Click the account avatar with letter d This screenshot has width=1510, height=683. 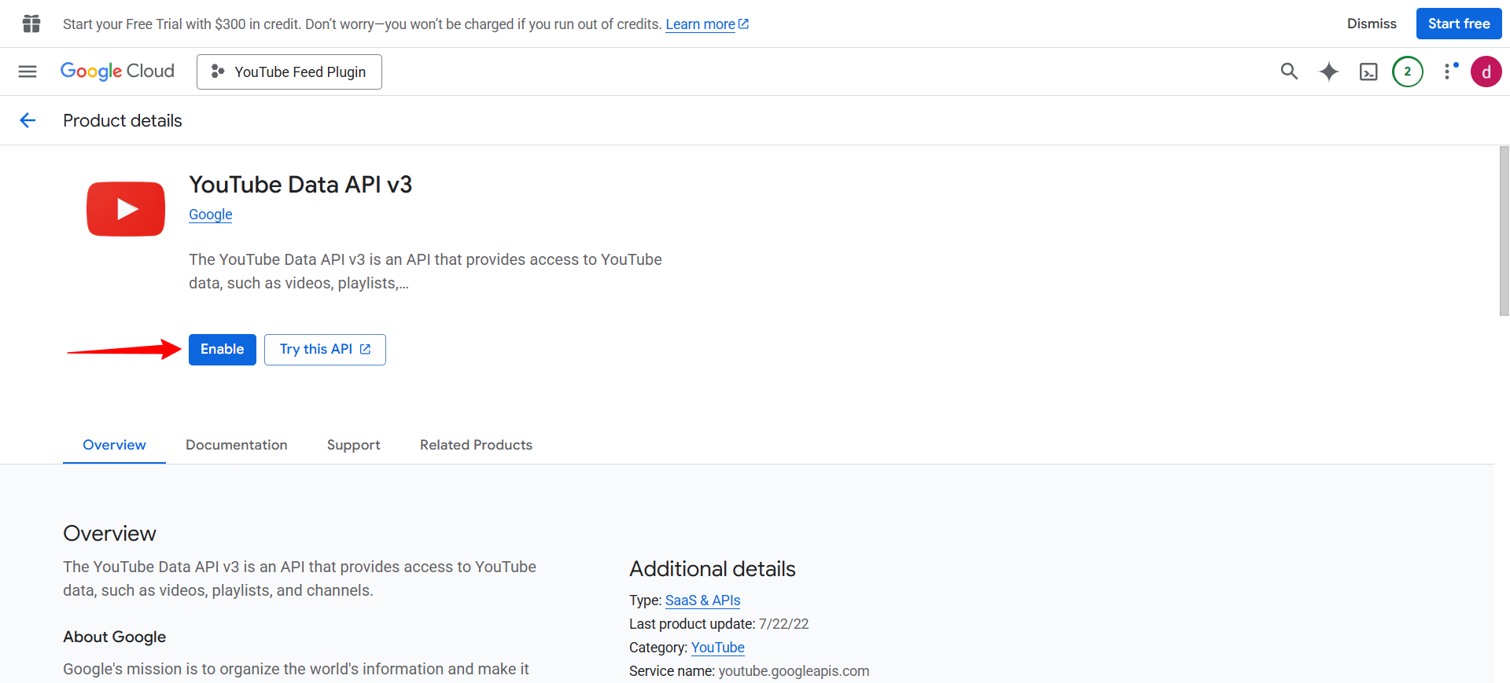click(x=1486, y=72)
